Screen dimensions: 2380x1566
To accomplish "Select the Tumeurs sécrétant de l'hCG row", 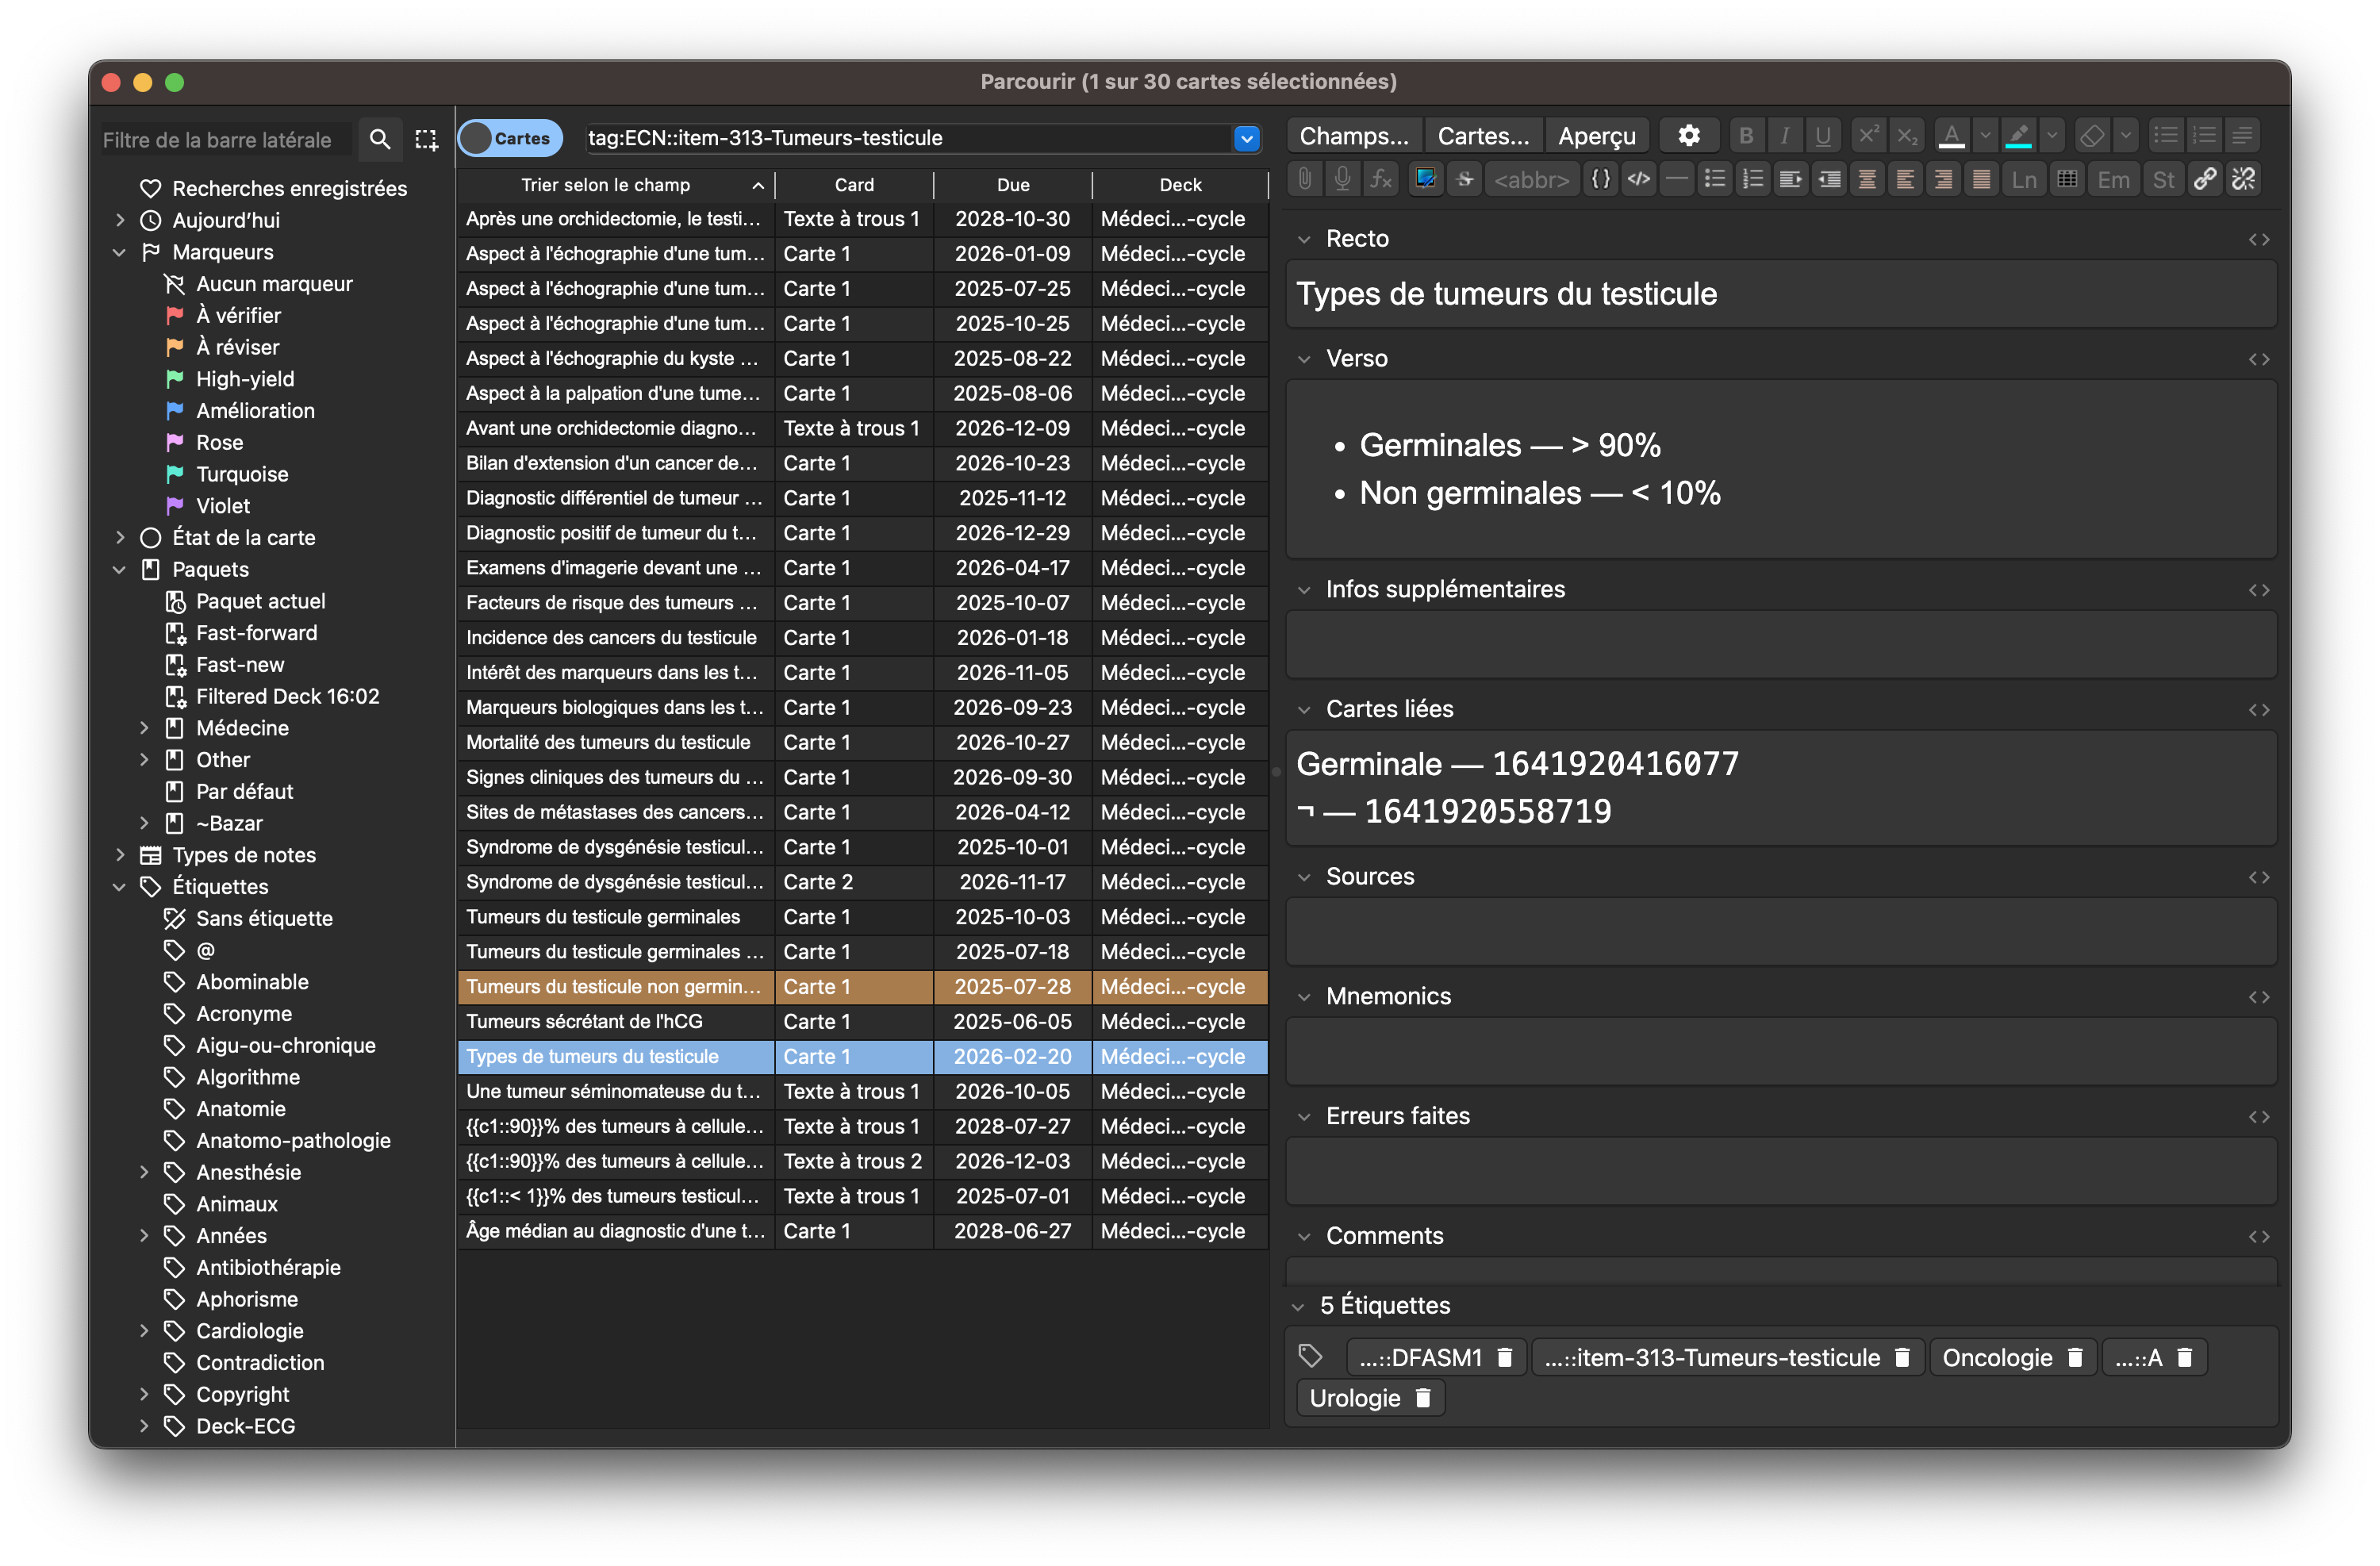I will 862,1022.
